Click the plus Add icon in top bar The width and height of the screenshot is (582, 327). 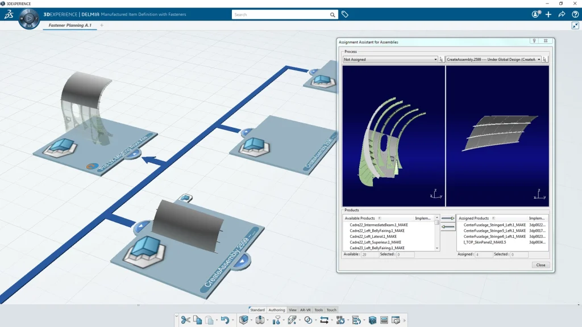(x=548, y=14)
